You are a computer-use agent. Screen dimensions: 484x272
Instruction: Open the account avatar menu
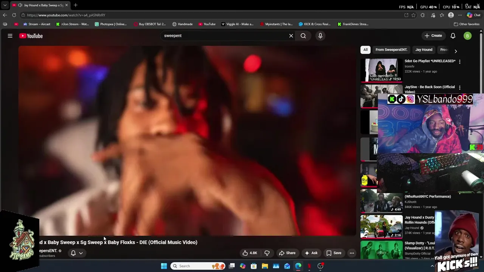pos(468,36)
